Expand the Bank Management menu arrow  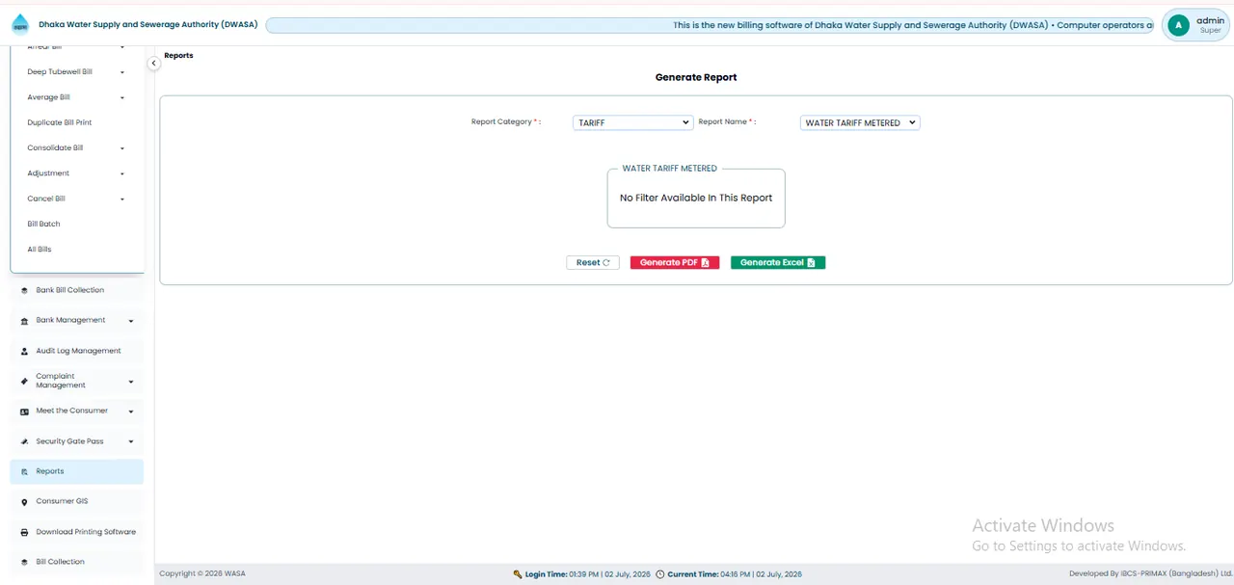[131, 321]
